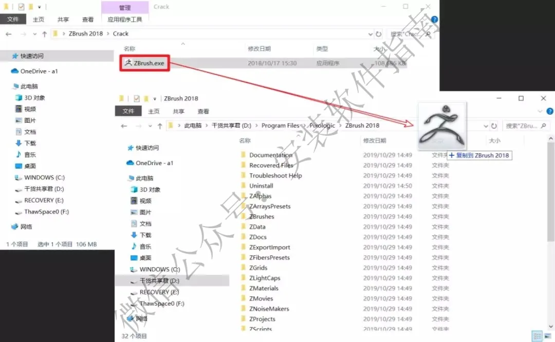Open recent locations dropdown in Crack window
This screenshot has width=555, height=342.
pyautogui.click(x=35, y=34)
